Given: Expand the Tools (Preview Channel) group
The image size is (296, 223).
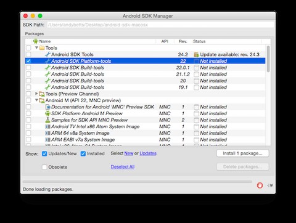Looking at the screenshot, I should (x=36, y=94).
